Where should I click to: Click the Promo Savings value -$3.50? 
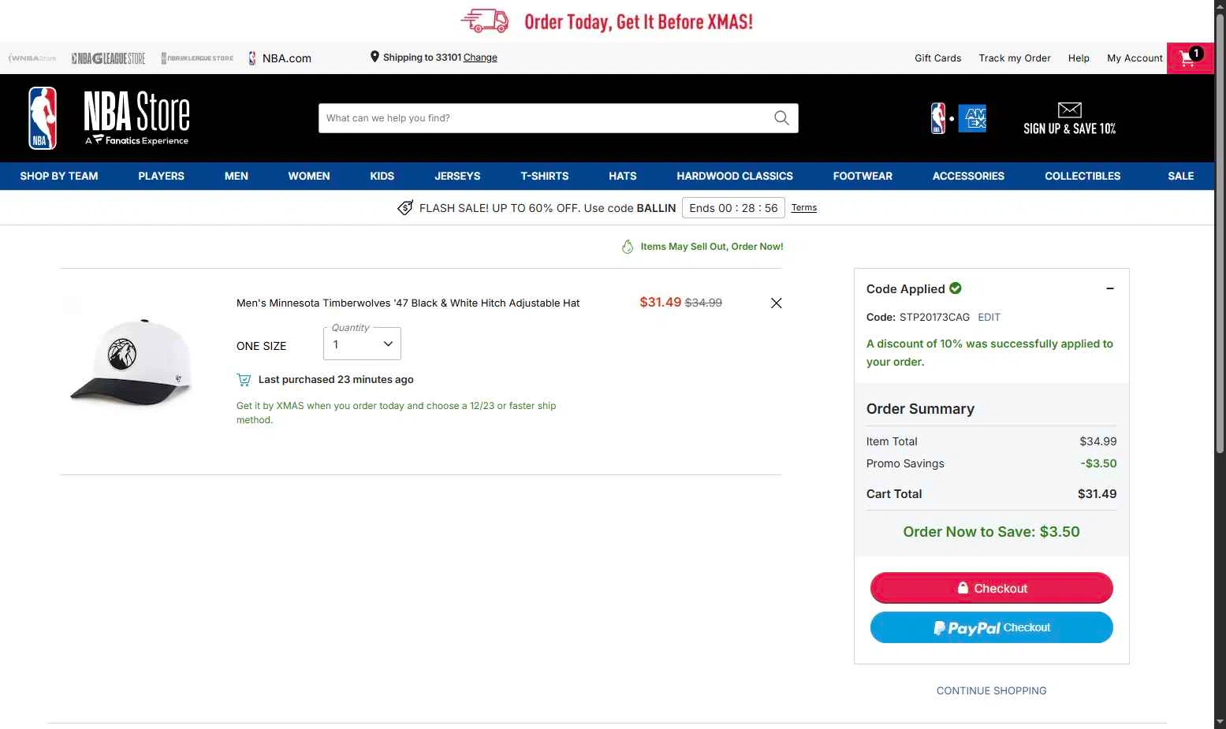tap(1098, 463)
